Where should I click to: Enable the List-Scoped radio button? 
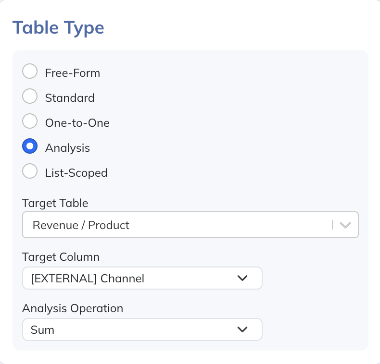30,171
